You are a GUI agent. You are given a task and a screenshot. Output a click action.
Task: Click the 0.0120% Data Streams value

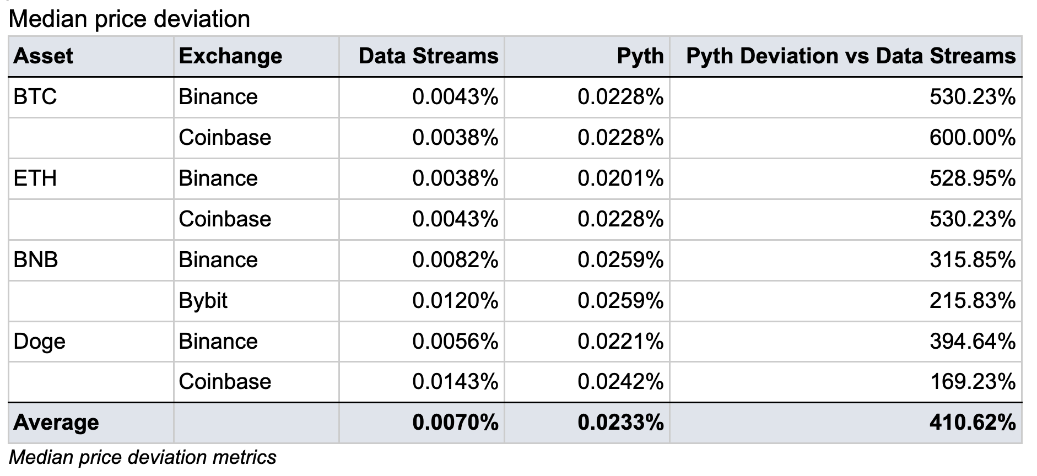[455, 301]
